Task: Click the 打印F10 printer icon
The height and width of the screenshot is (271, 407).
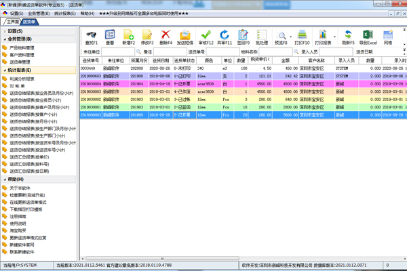Action: point(302,37)
